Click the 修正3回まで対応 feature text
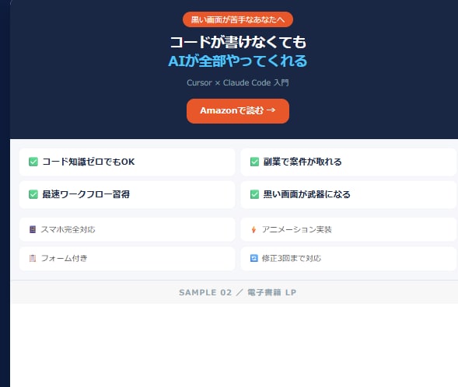Image resolution: width=458 pixels, height=387 pixels. [x=292, y=258]
